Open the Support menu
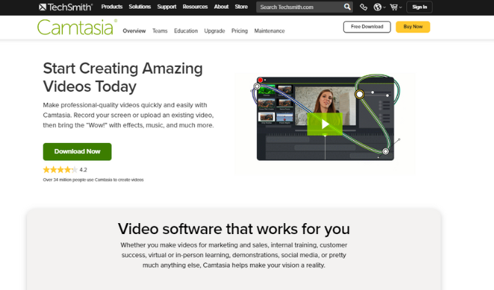 tap(167, 7)
